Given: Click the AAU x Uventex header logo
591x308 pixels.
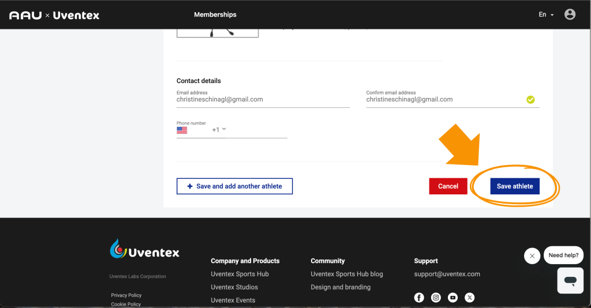Looking at the screenshot, I should 54,15.
